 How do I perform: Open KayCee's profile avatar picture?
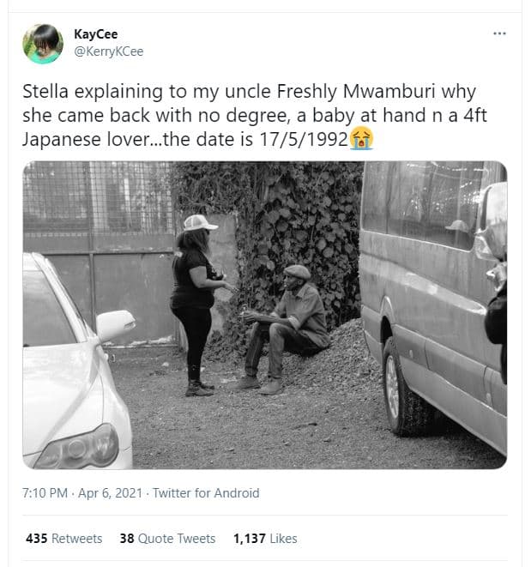point(43,43)
